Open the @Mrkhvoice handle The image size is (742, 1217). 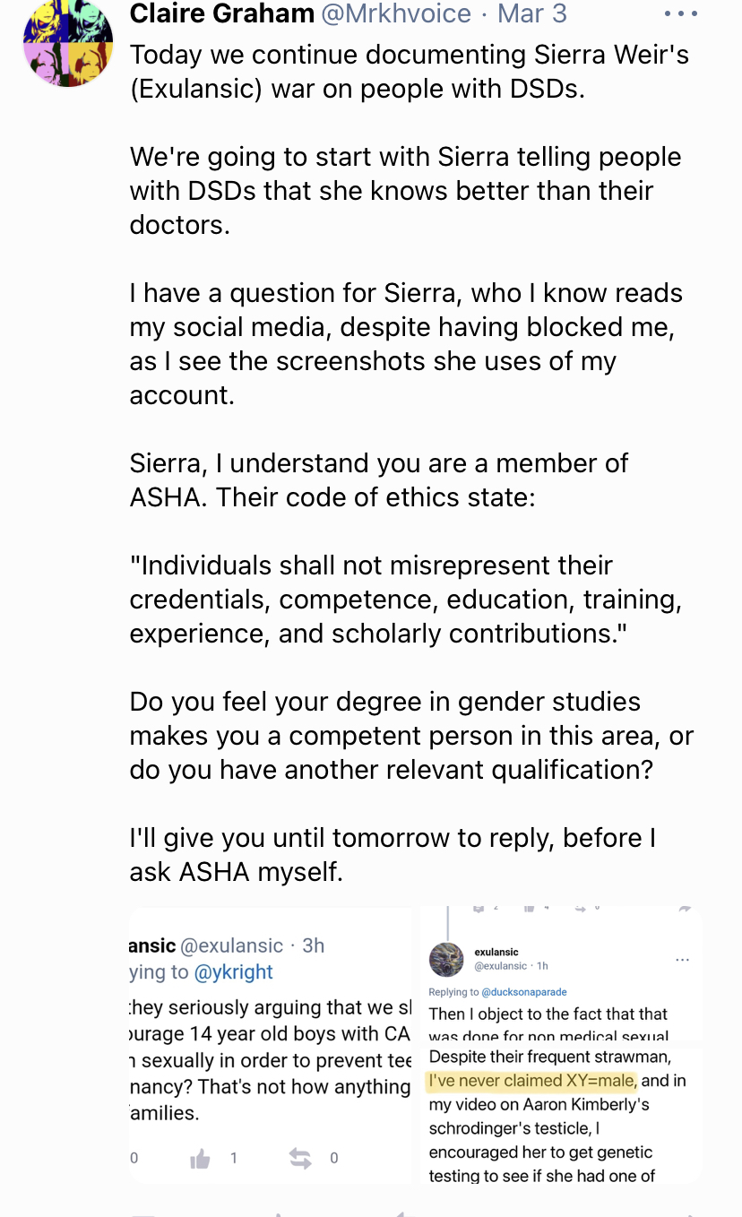click(x=396, y=13)
